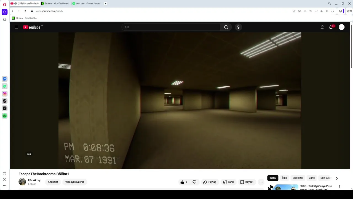Go back with browser back arrow
Viewport: 353px width, 199px height.
13,11
